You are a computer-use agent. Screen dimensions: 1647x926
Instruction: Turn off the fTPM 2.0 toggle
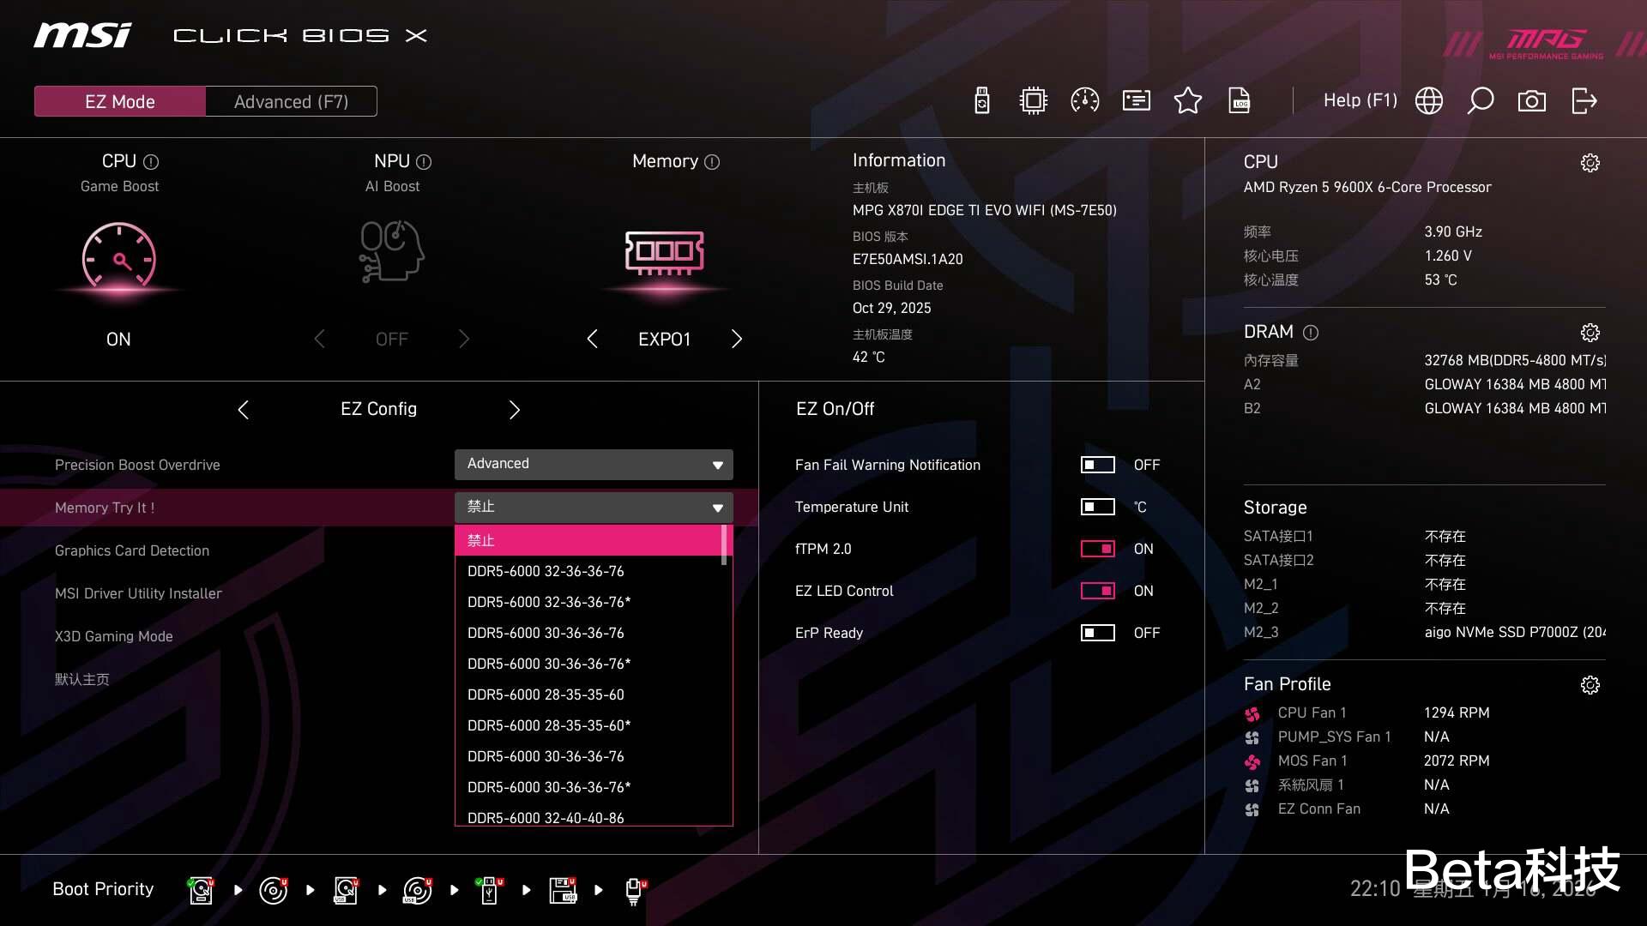coord(1097,549)
